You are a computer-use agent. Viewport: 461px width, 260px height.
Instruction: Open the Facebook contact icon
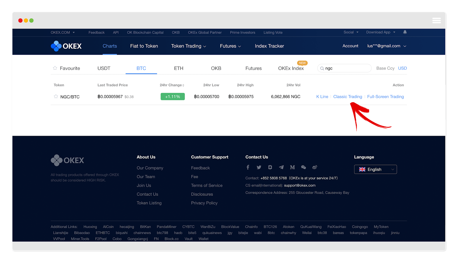[248, 167]
